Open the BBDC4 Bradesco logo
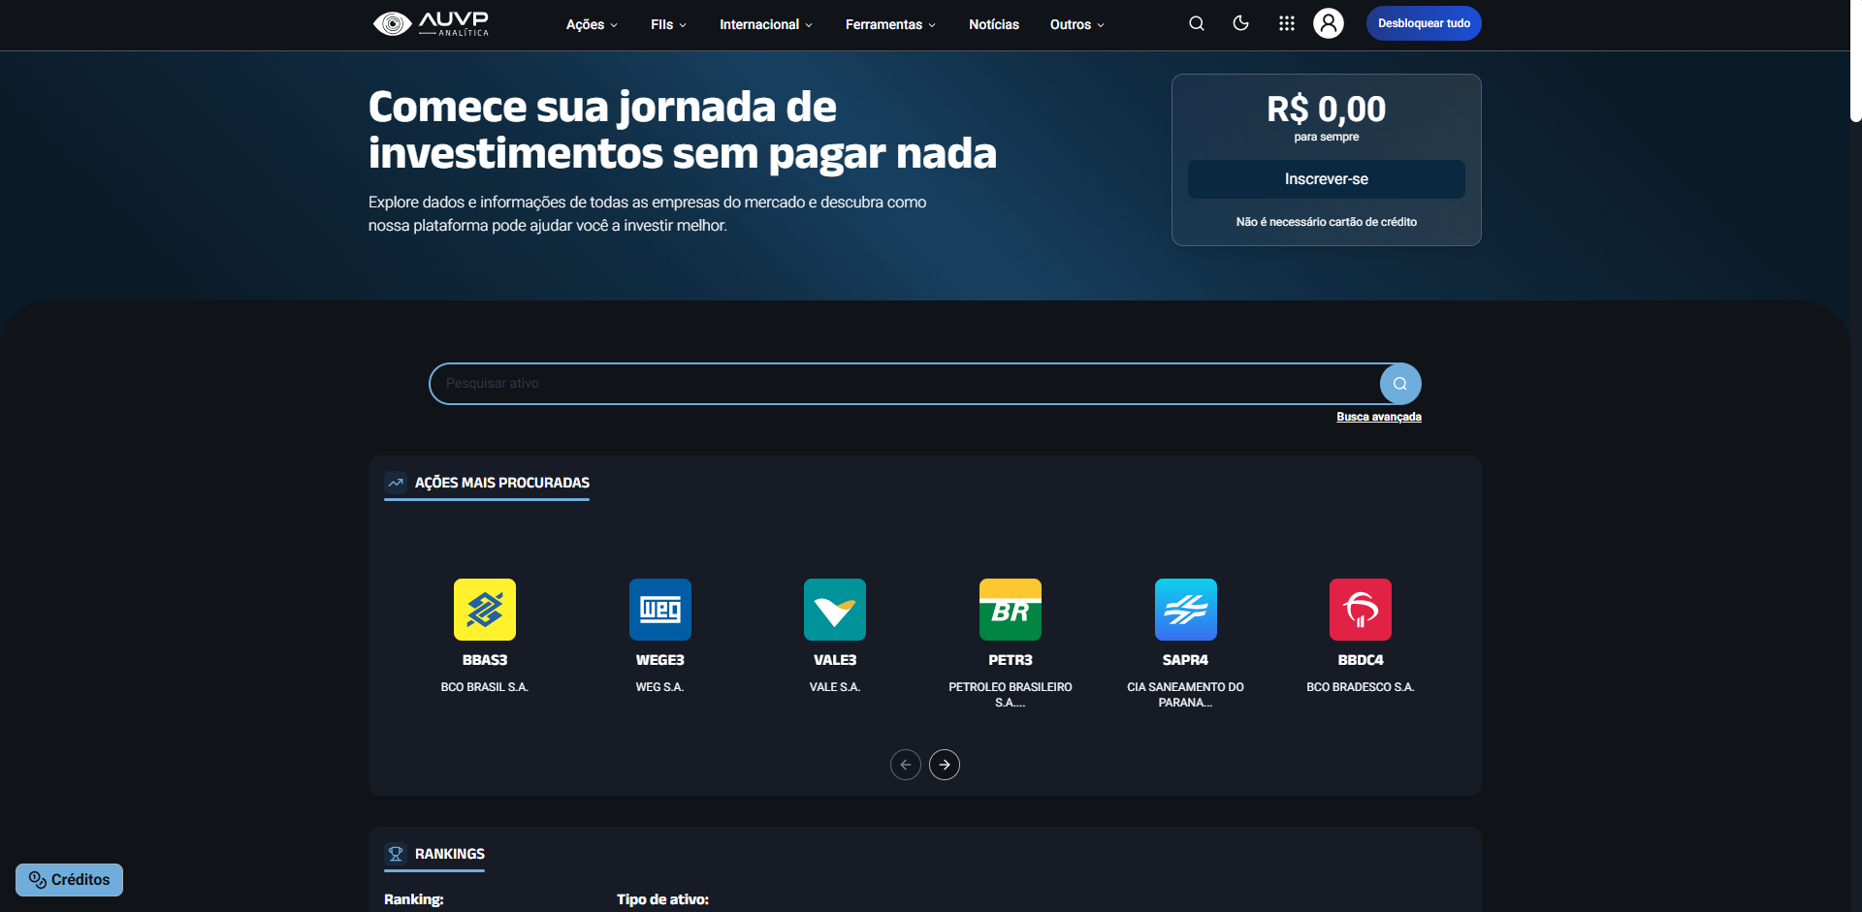Screen dimensions: 1862x912 1361,610
